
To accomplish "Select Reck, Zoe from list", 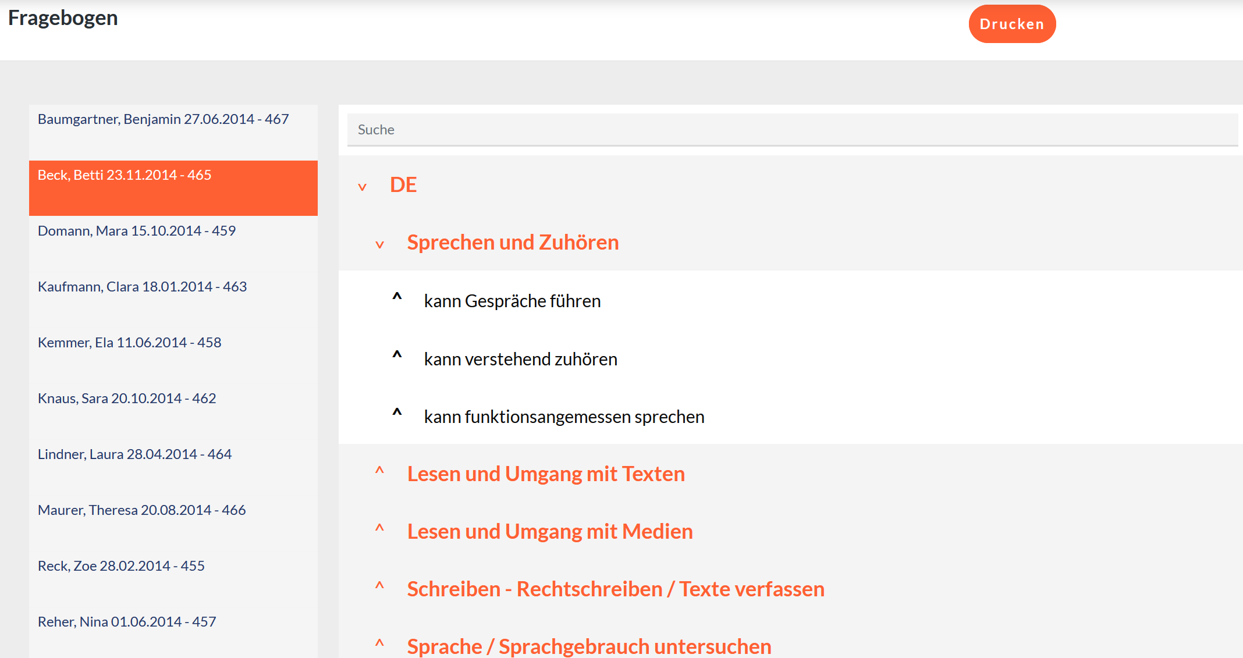I will click(121, 566).
